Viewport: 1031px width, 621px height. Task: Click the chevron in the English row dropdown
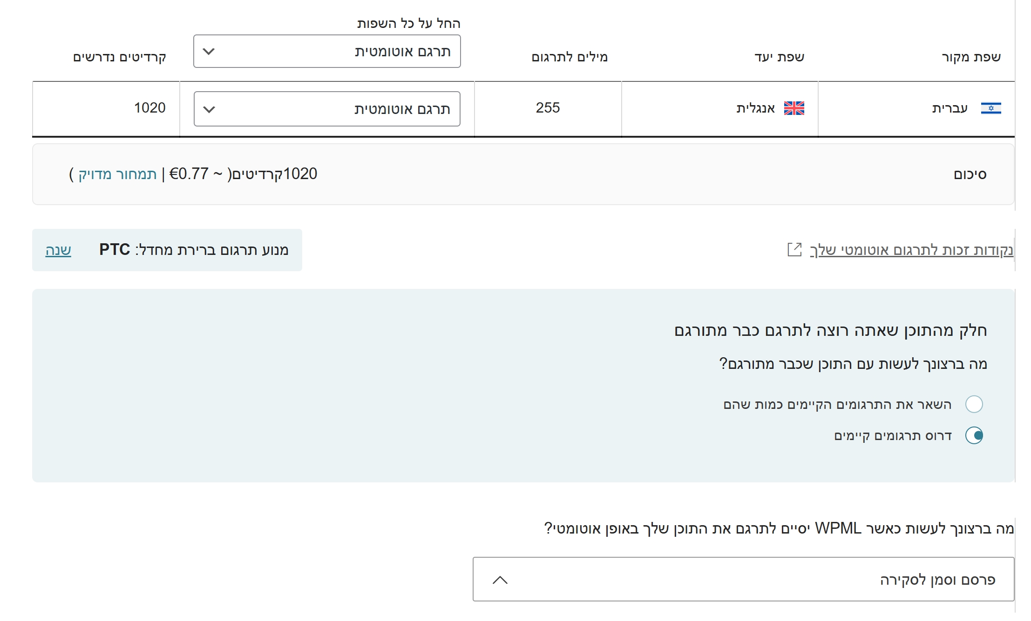(210, 109)
